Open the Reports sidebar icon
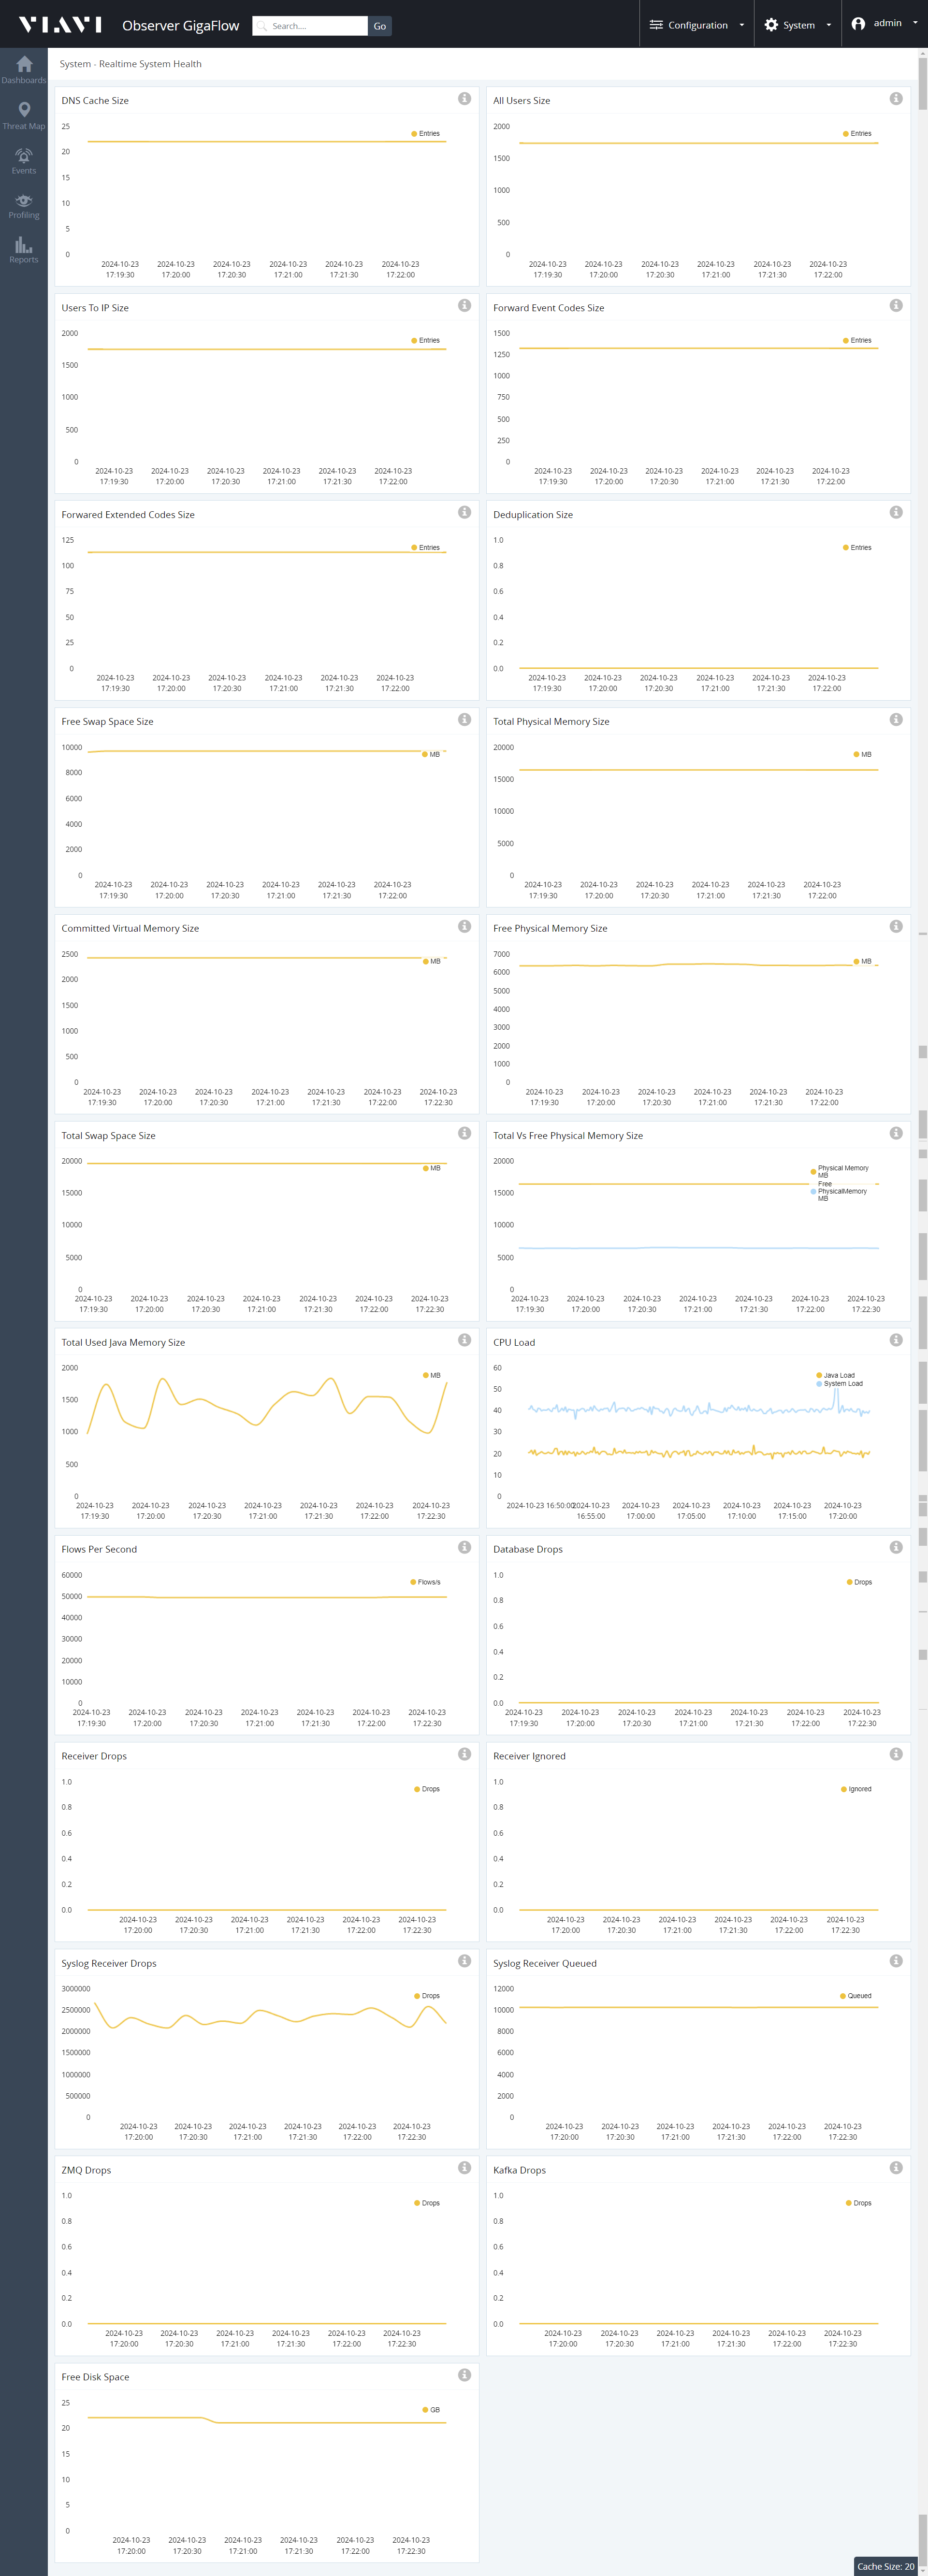The height and width of the screenshot is (2576, 928). click(x=24, y=250)
